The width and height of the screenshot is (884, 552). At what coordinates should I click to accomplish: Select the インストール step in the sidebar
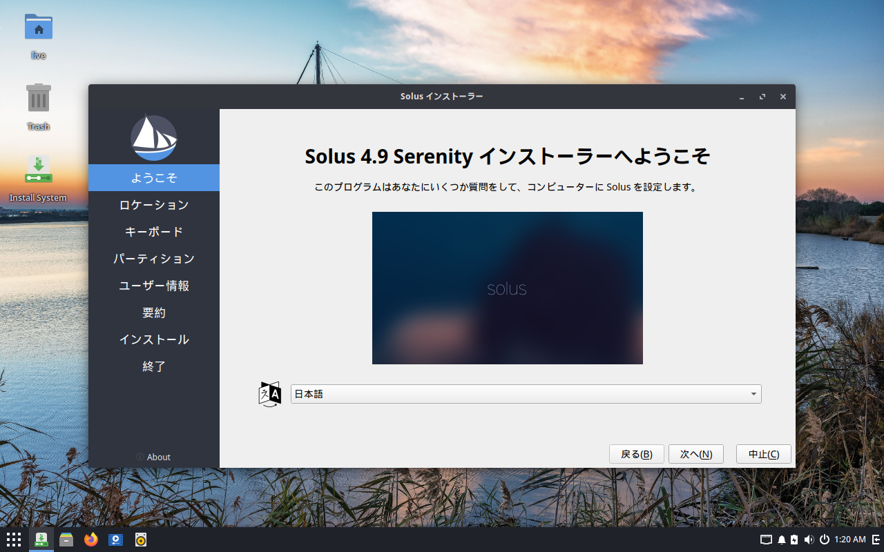click(x=154, y=339)
